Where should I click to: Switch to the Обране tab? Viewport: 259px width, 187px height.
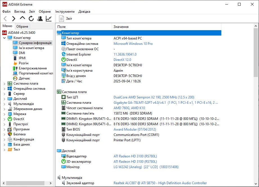pos(22,26)
